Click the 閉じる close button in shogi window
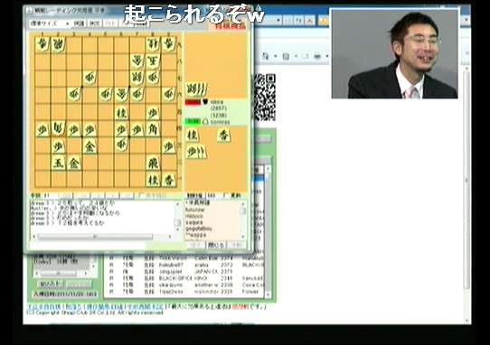Image resolution: width=490 pixels, height=345 pixels. [217, 245]
